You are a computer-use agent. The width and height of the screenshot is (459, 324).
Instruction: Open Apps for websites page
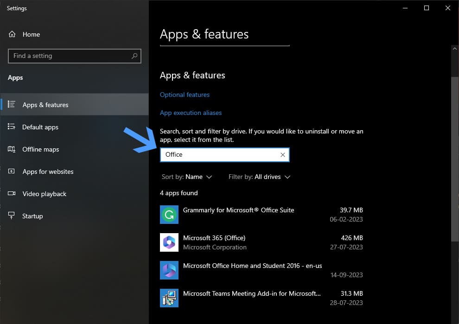48,172
